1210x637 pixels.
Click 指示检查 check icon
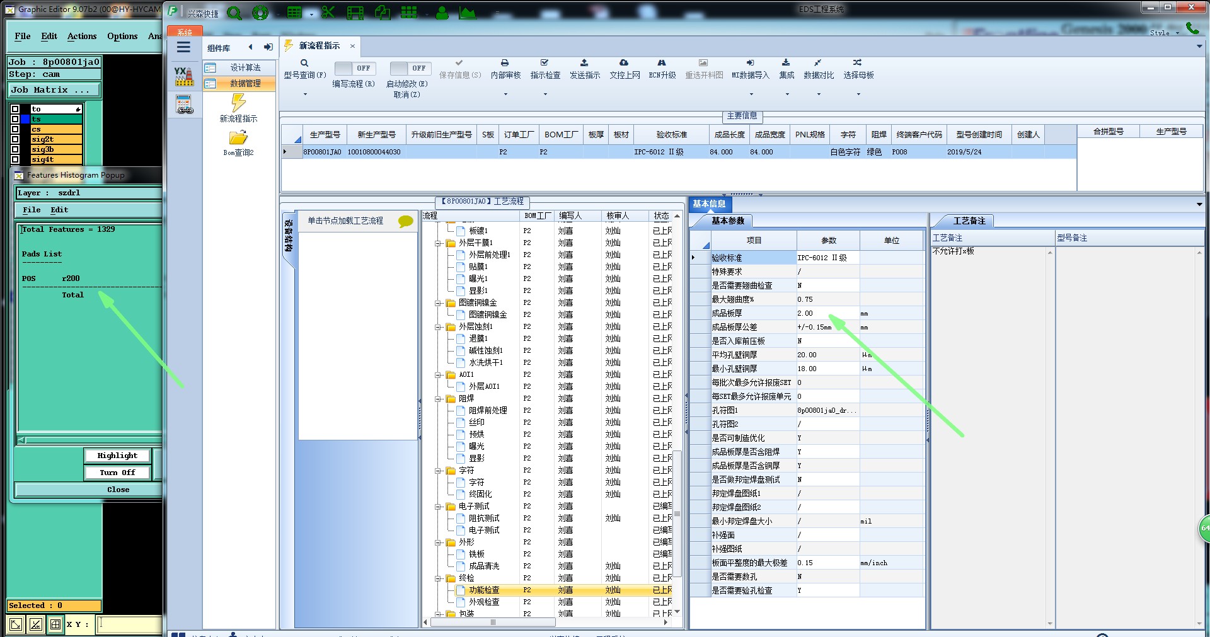[x=544, y=63]
